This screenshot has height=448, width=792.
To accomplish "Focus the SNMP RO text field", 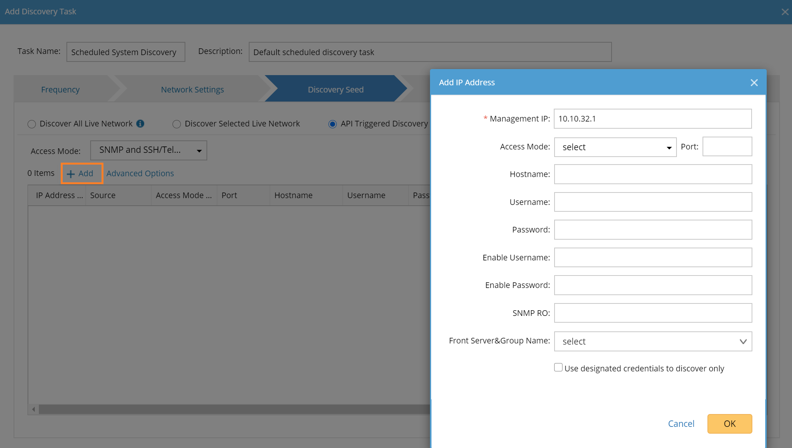I will pos(653,313).
